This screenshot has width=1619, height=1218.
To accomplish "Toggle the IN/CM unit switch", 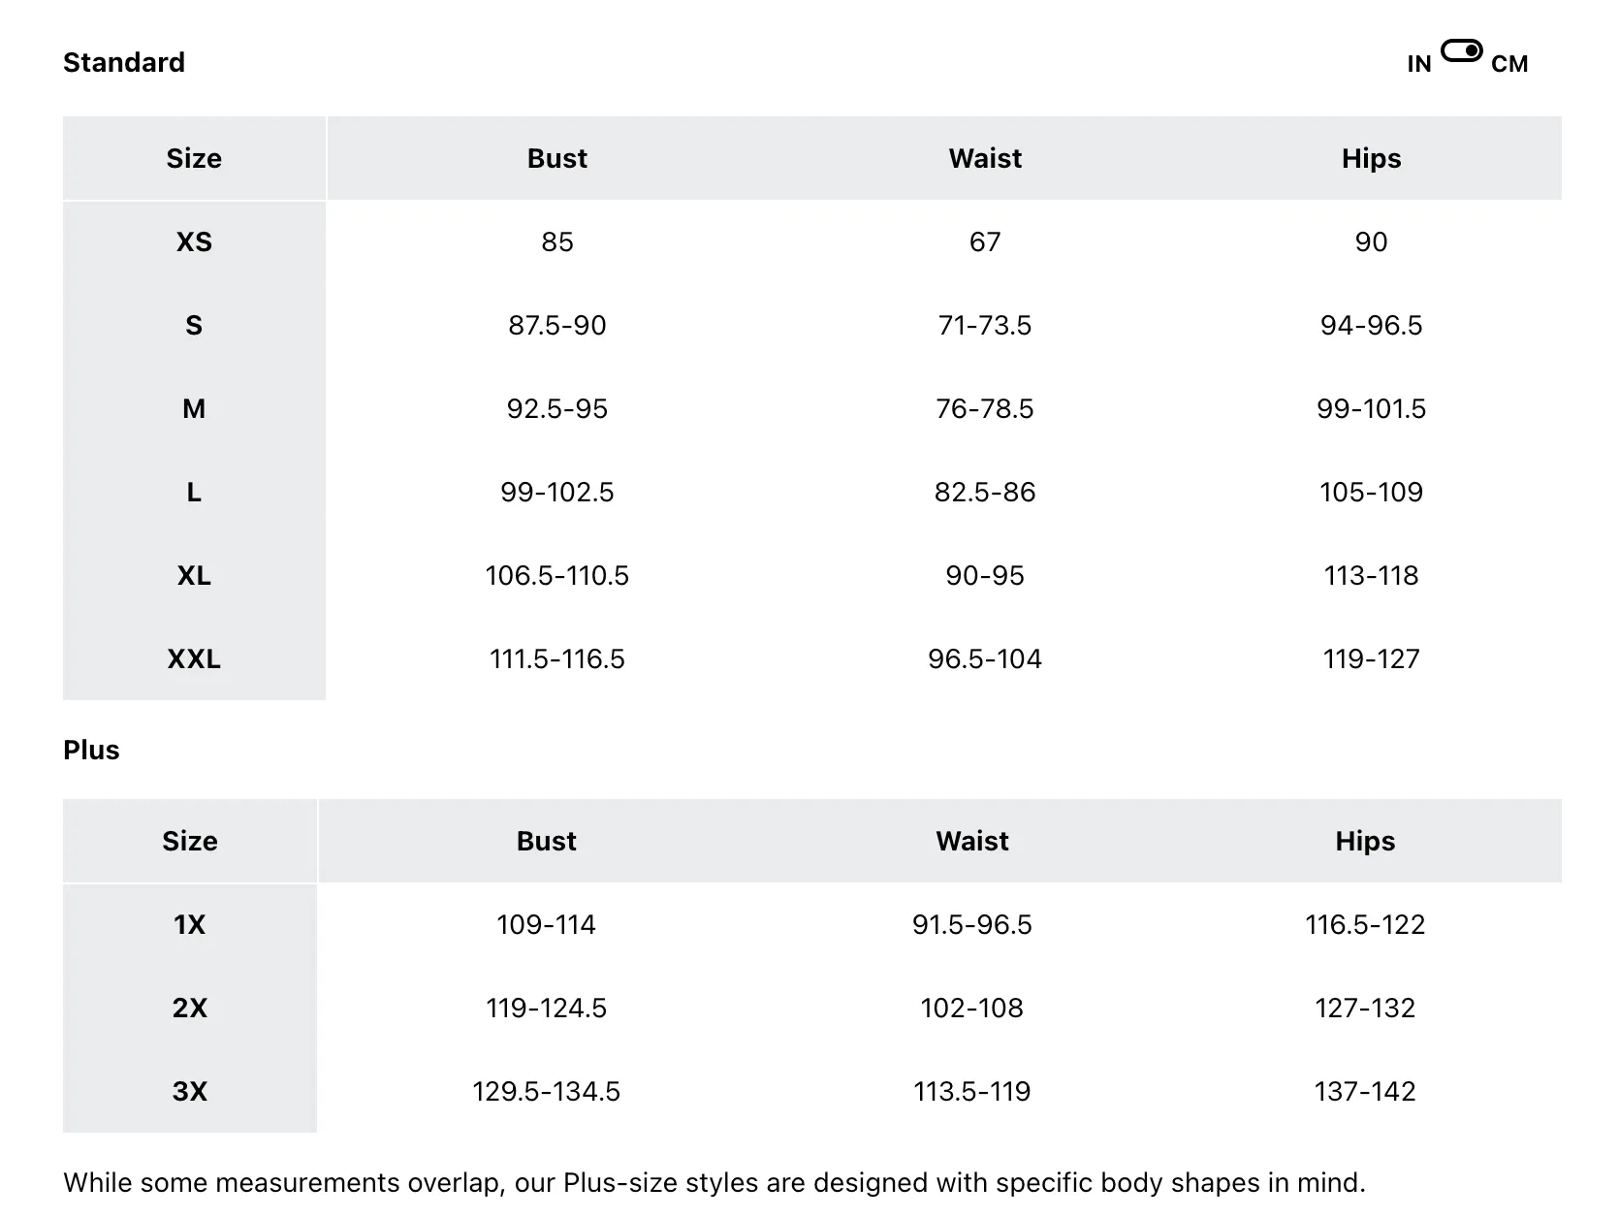I will 1461,50.
